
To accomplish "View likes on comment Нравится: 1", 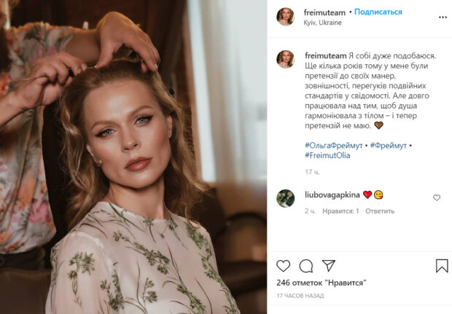I will [342, 211].
